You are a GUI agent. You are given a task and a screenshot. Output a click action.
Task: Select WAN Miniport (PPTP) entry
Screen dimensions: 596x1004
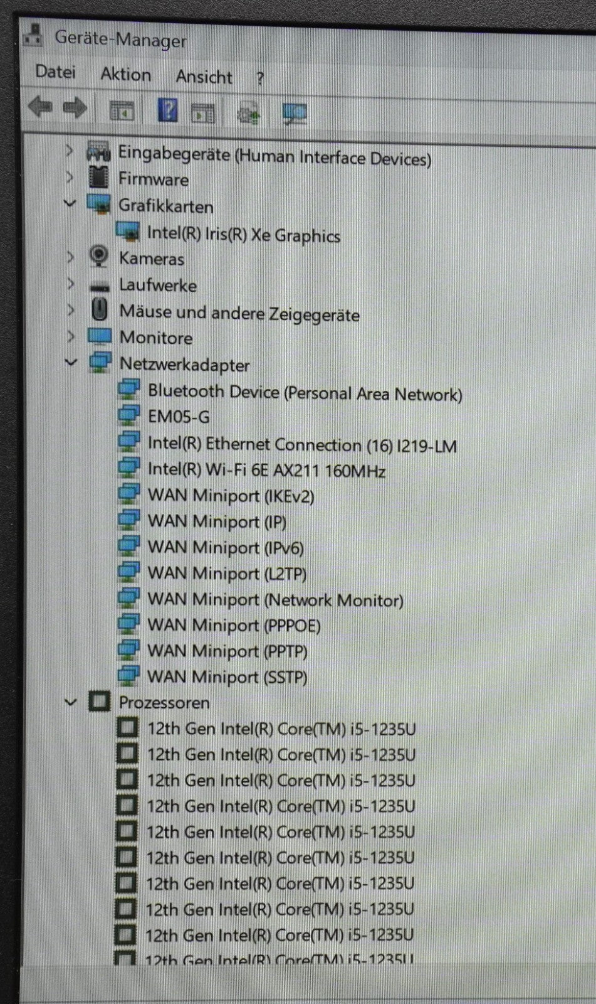[x=227, y=651]
